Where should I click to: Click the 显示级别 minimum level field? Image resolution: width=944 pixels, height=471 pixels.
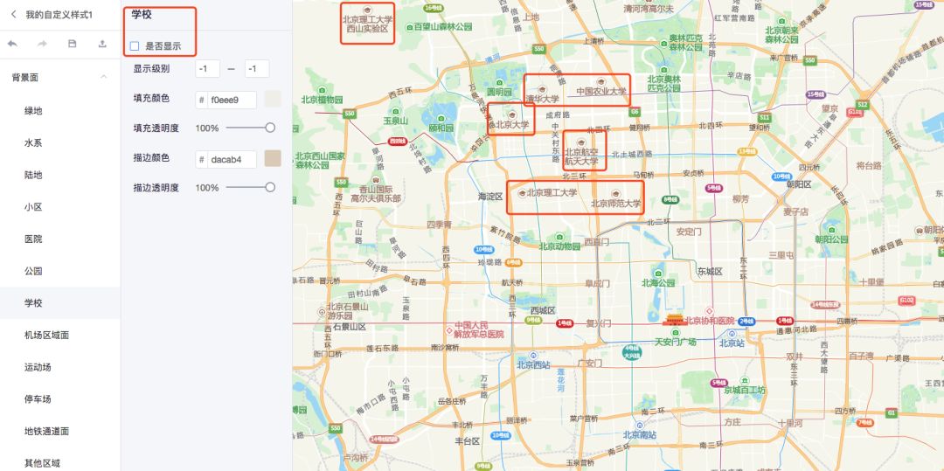point(208,68)
